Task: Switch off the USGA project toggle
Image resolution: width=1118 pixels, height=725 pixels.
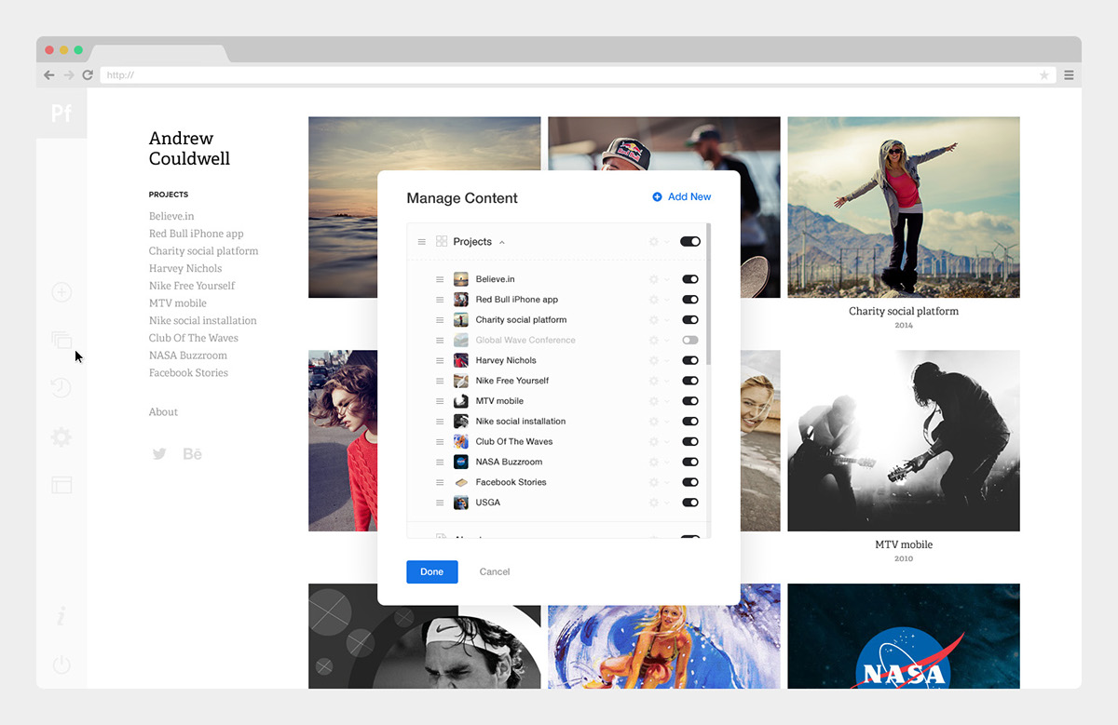Action: 690,503
